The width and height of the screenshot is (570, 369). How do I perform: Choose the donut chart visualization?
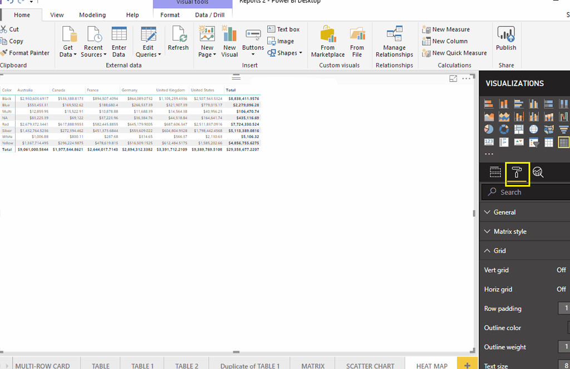[x=504, y=129]
